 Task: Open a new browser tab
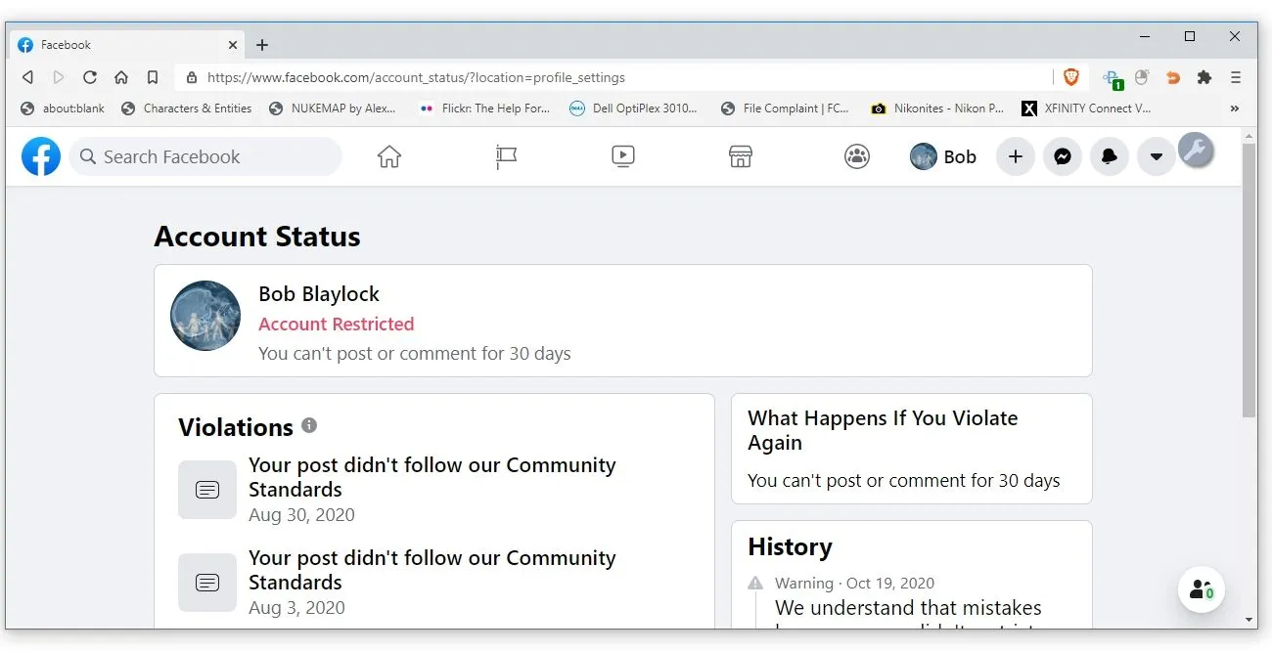point(262,45)
